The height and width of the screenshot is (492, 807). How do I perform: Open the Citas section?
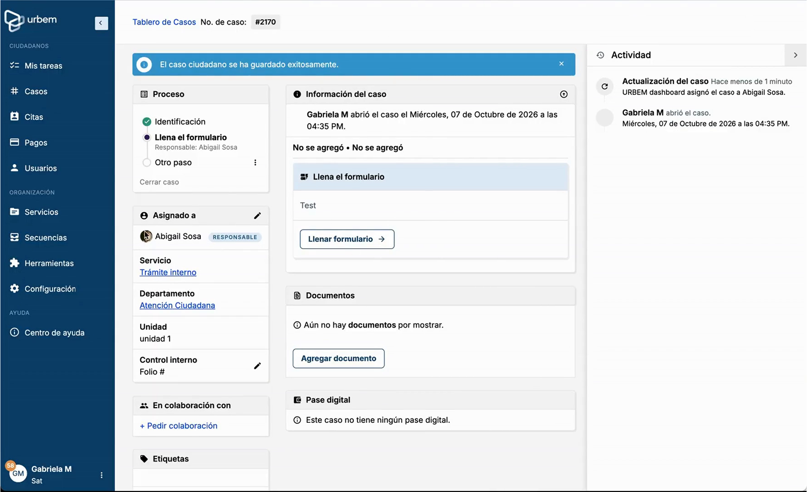pyautogui.click(x=34, y=117)
